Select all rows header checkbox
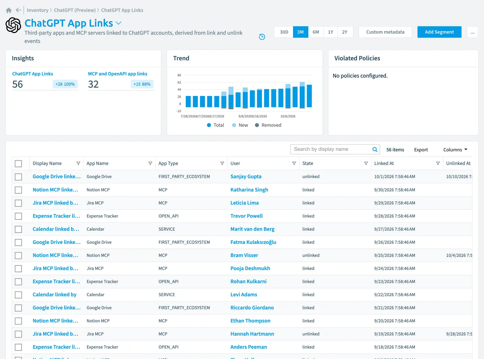The width and height of the screenshot is (484, 359). (18, 164)
